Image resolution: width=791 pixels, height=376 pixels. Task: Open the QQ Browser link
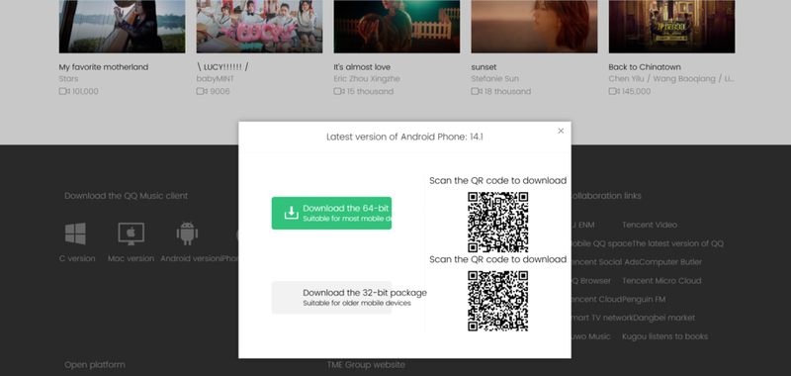tap(590, 281)
